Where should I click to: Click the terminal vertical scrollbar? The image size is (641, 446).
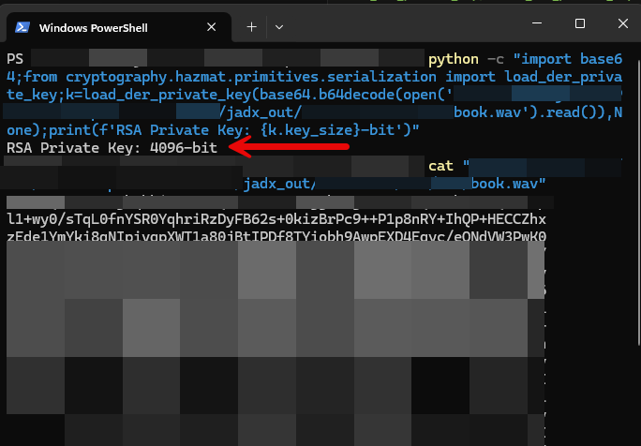click(638, 202)
